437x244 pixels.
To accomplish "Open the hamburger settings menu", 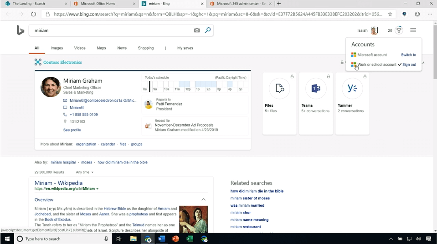I will [413, 30].
